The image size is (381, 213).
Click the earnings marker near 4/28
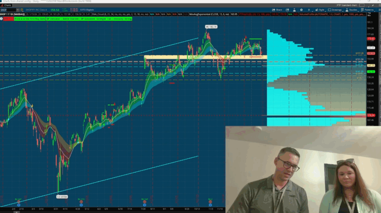(x=81, y=202)
